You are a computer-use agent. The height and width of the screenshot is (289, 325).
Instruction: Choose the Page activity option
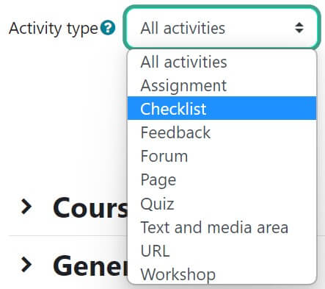tap(222, 179)
